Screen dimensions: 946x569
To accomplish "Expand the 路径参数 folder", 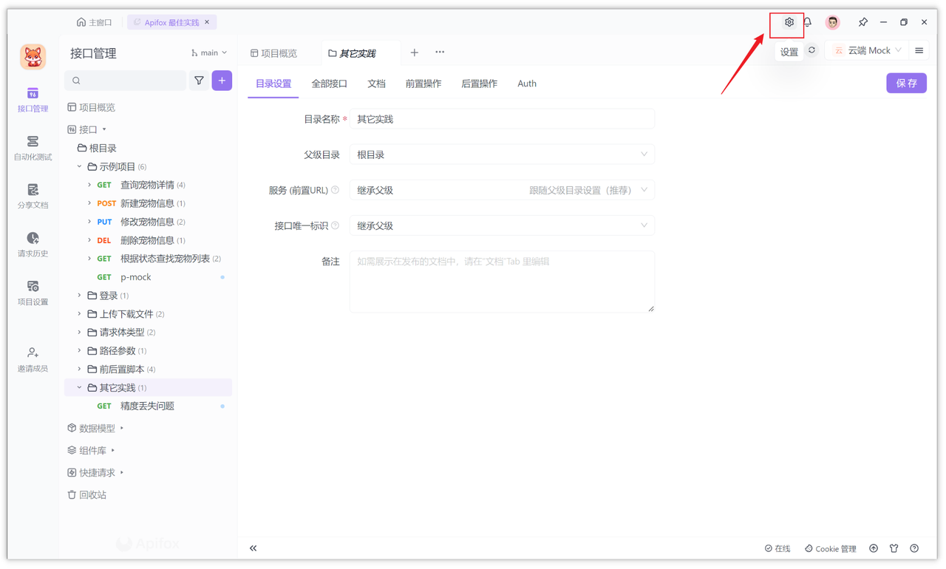I will 79,350.
